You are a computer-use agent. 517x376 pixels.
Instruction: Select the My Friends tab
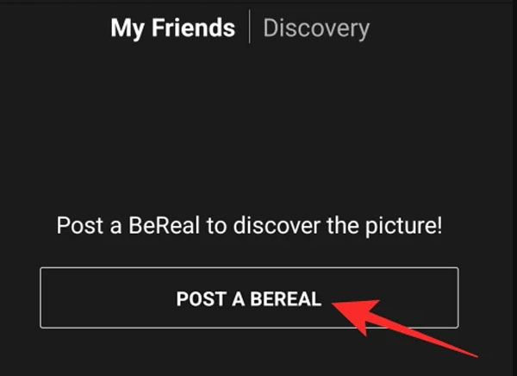(173, 28)
